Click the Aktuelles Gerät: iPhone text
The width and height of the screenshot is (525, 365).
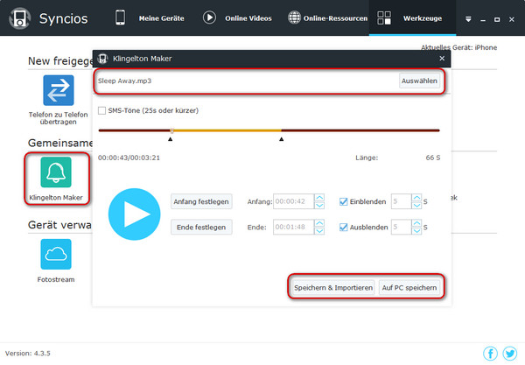coord(459,47)
